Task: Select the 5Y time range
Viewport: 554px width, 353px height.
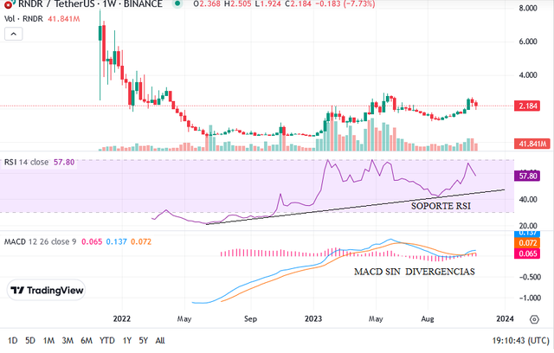Action: pyautogui.click(x=143, y=341)
